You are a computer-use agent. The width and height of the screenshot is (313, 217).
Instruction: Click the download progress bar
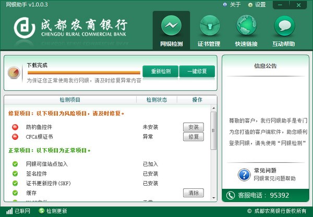point(84,73)
